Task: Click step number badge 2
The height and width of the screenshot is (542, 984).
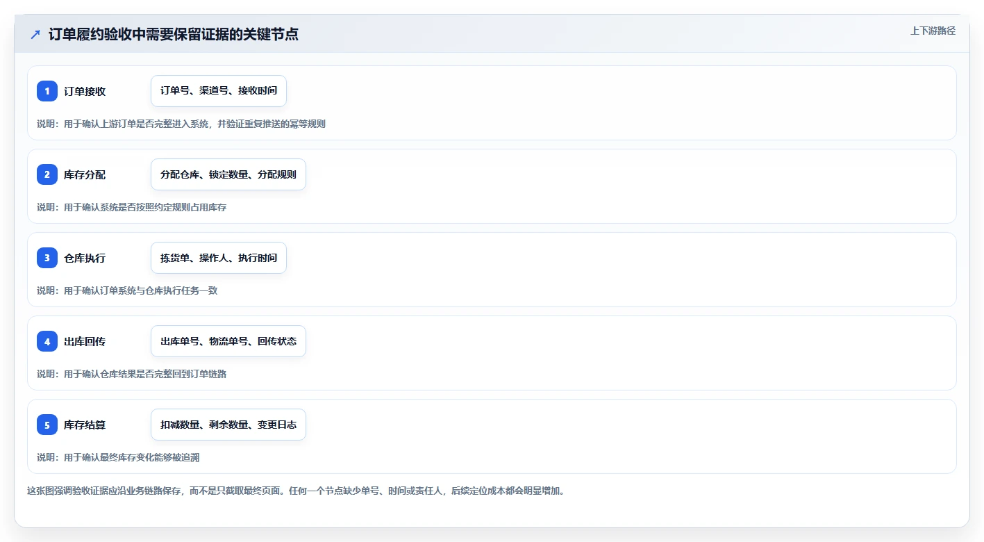Action: [x=47, y=174]
